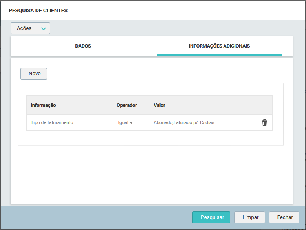This screenshot has width=306, height=230.
Task: Open the Ações dropdown menu
Action: click(30, 28)
